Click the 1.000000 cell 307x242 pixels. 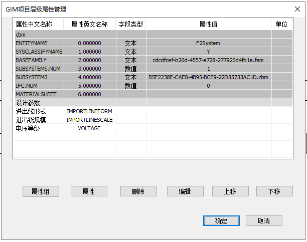[90, 52]
